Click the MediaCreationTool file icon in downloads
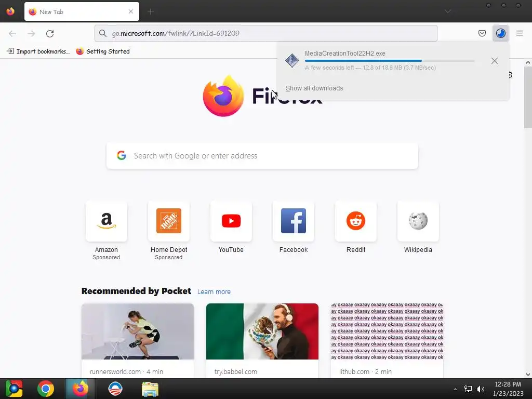532x399 pixels. (x=292, y=60)
